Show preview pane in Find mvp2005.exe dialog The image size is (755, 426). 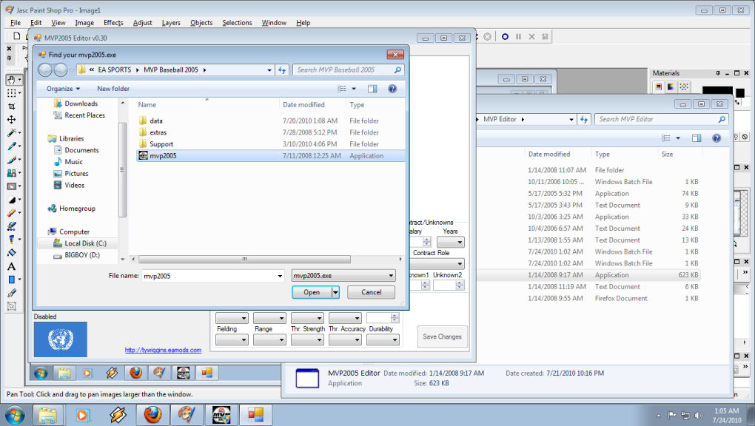[x=372, y=89]
